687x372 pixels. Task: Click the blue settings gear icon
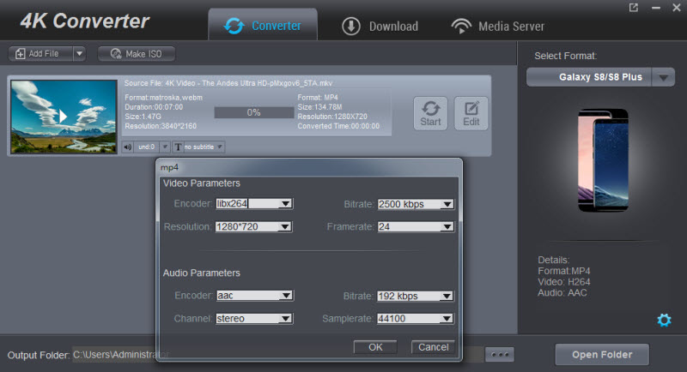[x=663, y=320]
